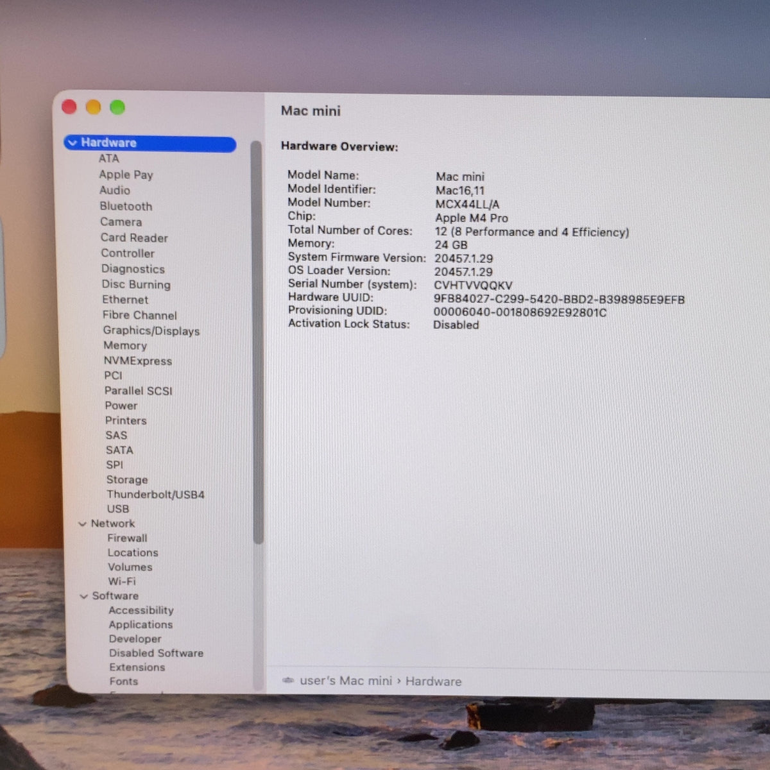Click the Chip value Apple M4 Pro

472,218
